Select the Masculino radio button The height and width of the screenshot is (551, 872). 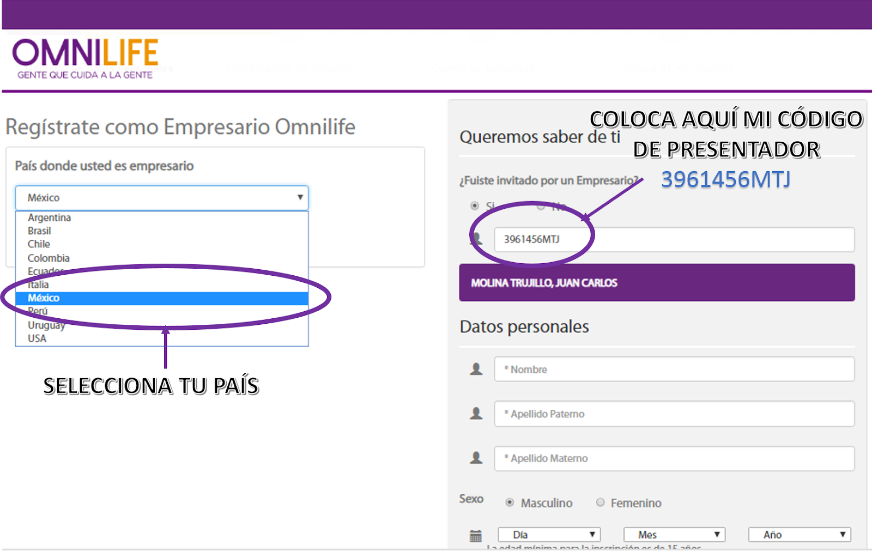click(510, 502)
